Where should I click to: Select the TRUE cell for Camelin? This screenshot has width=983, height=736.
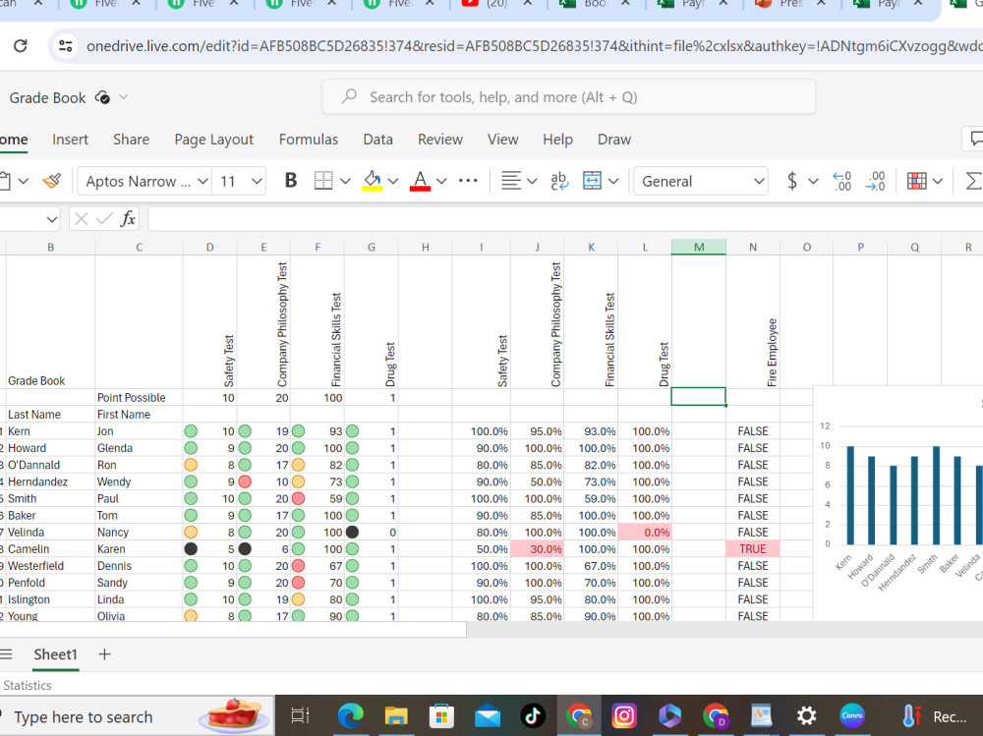[752, 549]
